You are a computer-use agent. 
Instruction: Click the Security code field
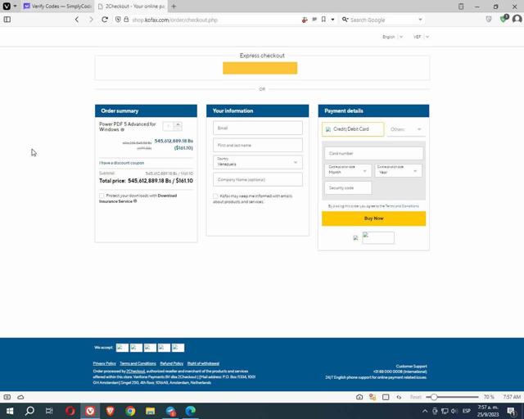[348, 187]
